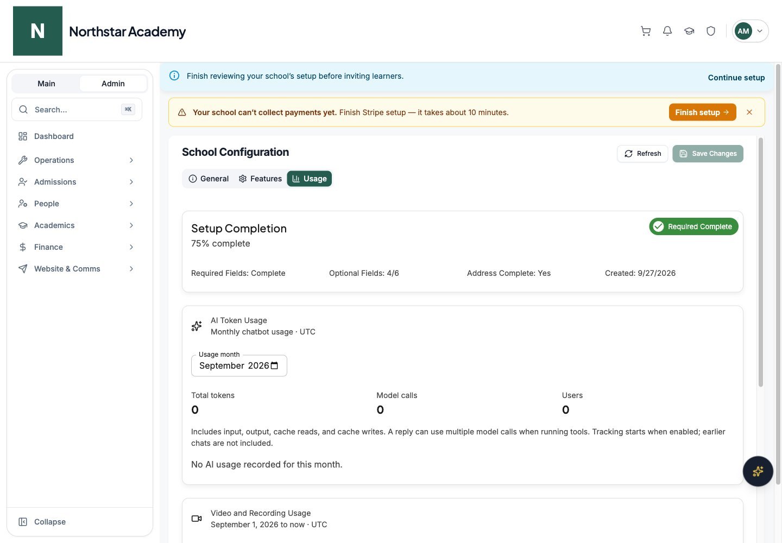Switch sidebar to Main mode
This screenshot has height=543, width=782.
point(46,84)
